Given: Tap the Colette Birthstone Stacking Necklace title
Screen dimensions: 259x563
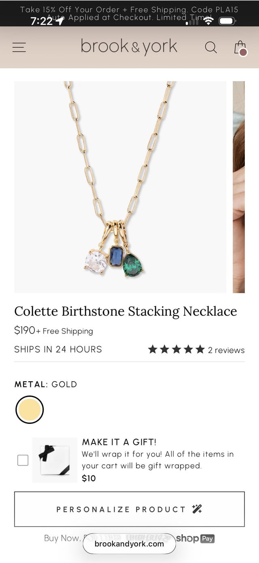Looking at the screenshot, I should tap(125, 311).
